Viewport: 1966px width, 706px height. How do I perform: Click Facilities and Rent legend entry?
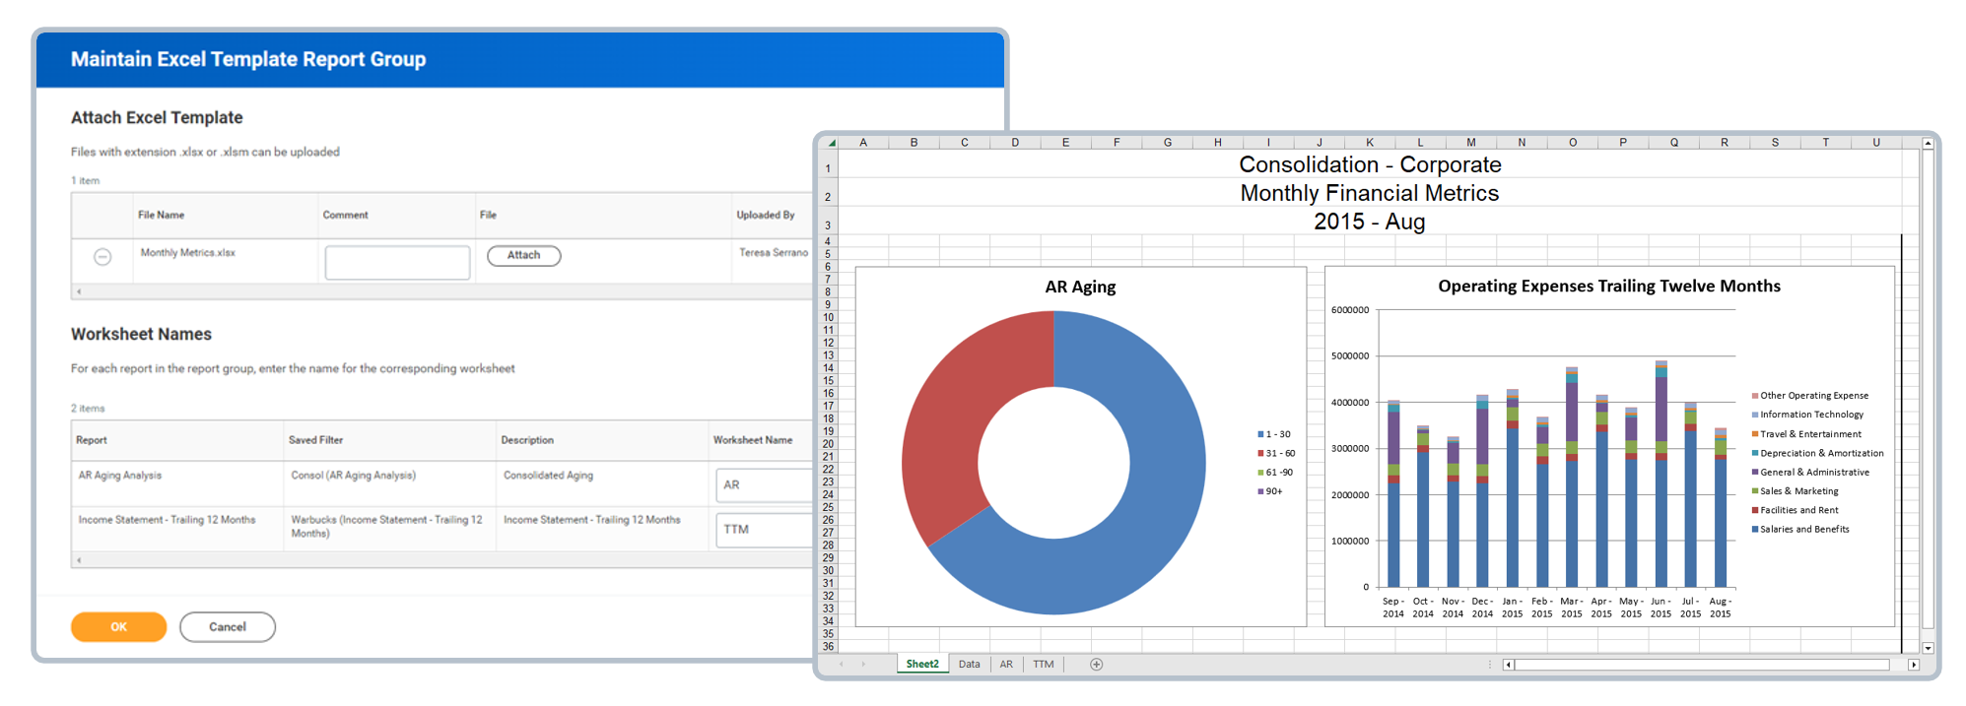click(x=1796, y=510)
